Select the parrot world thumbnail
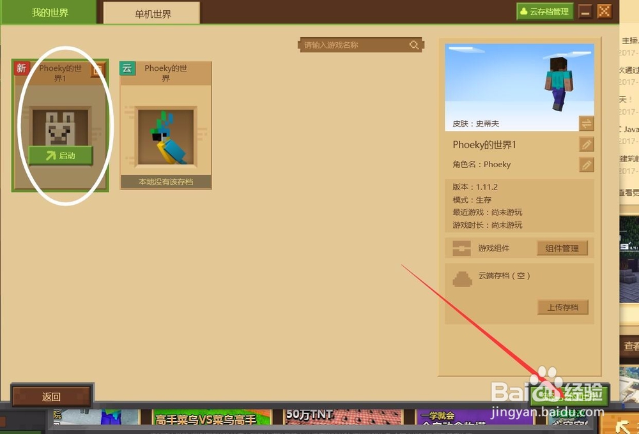Viewport: 639px width, 434px height. tap(166, 137)
